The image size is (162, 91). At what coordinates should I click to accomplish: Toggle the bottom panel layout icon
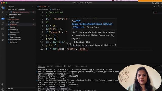(156, 3)
